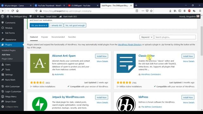
Task: Open the WordPress Plugin Directory link
Action: [x=130, y=44]
